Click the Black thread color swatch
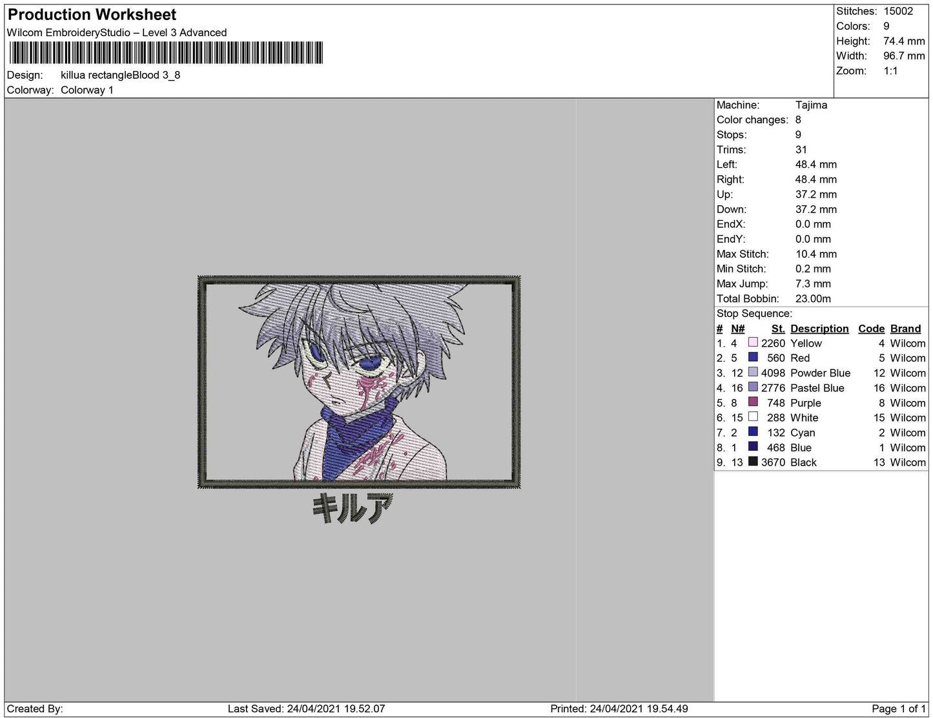Screen dimensions: 933x718 753,462
